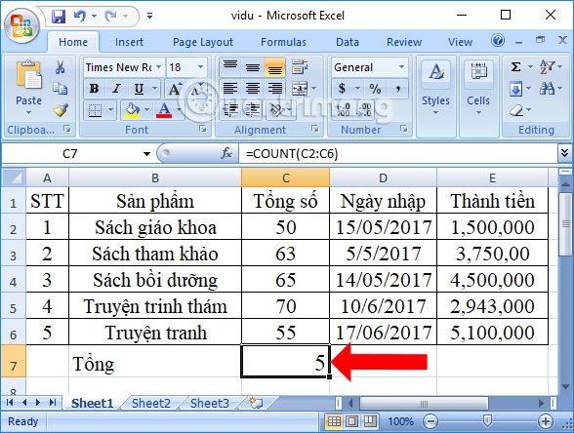Click the Undo icon

pyautogui.click(x=80, y=16)
